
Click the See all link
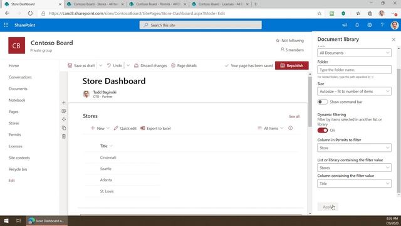click(x=294, y=116)
